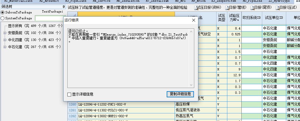This screenshot has width=300, height=121.
Task: Click the 筛选树 panel title
Action: pyautogui.click(x=7, y=7)
